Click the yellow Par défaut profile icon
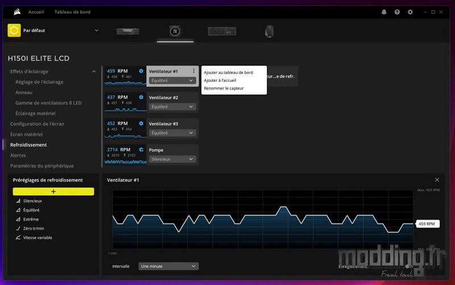The width and height of the screenshot is (455, 285). tap(14, 30)
